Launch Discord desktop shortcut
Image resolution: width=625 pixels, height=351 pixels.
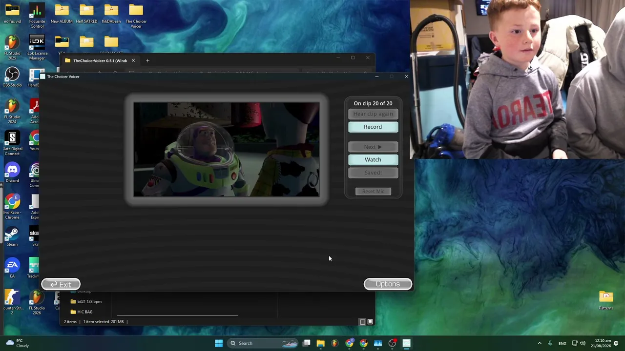pyautogui.click(x=12, y=173)
